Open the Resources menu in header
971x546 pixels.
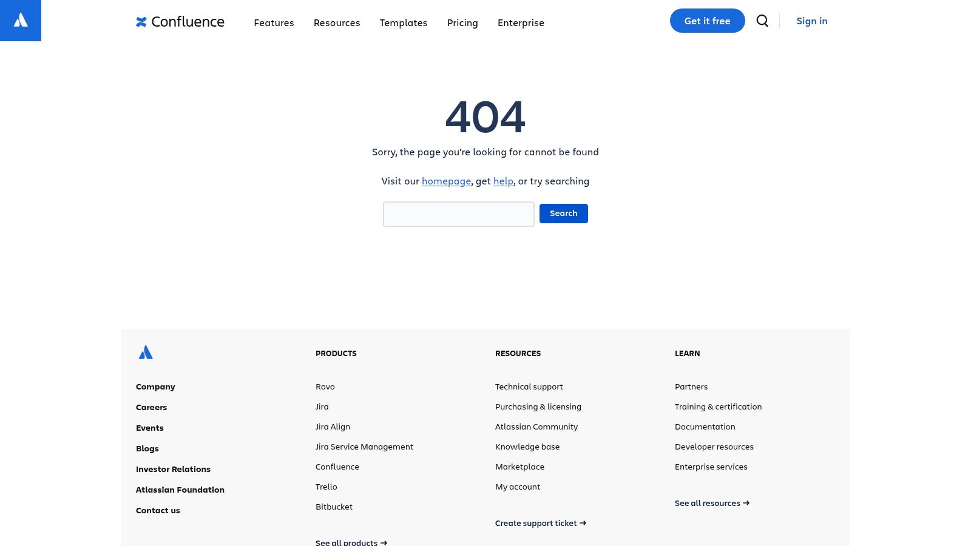point(337,22)
